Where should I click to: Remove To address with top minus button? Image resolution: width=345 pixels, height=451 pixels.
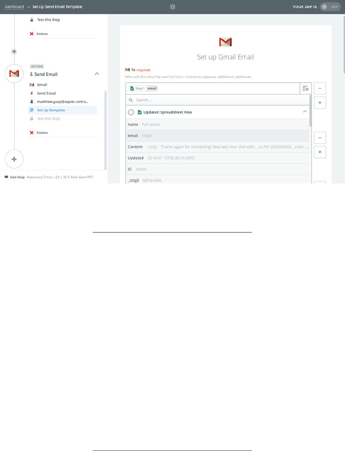320,89
